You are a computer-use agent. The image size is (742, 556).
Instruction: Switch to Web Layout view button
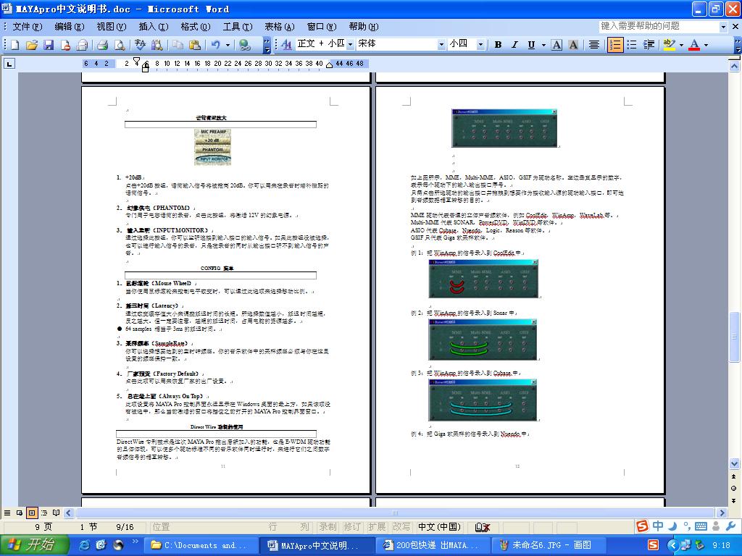20,513
